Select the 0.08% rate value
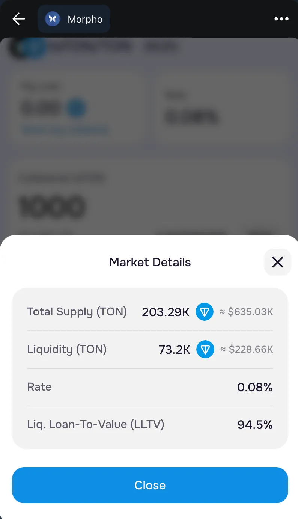 [x=255, y=387]
